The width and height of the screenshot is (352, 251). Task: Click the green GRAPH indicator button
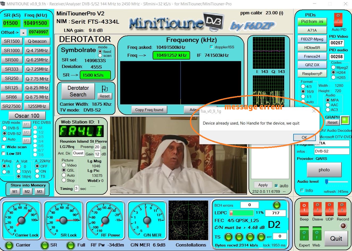(x=345, y=120)
